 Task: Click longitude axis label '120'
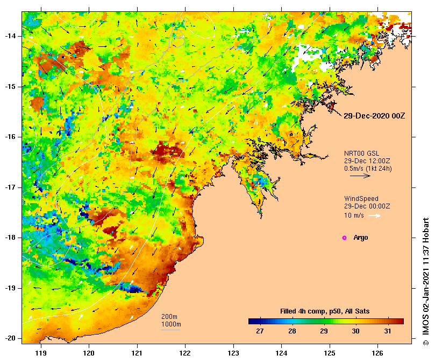[89, 354]
